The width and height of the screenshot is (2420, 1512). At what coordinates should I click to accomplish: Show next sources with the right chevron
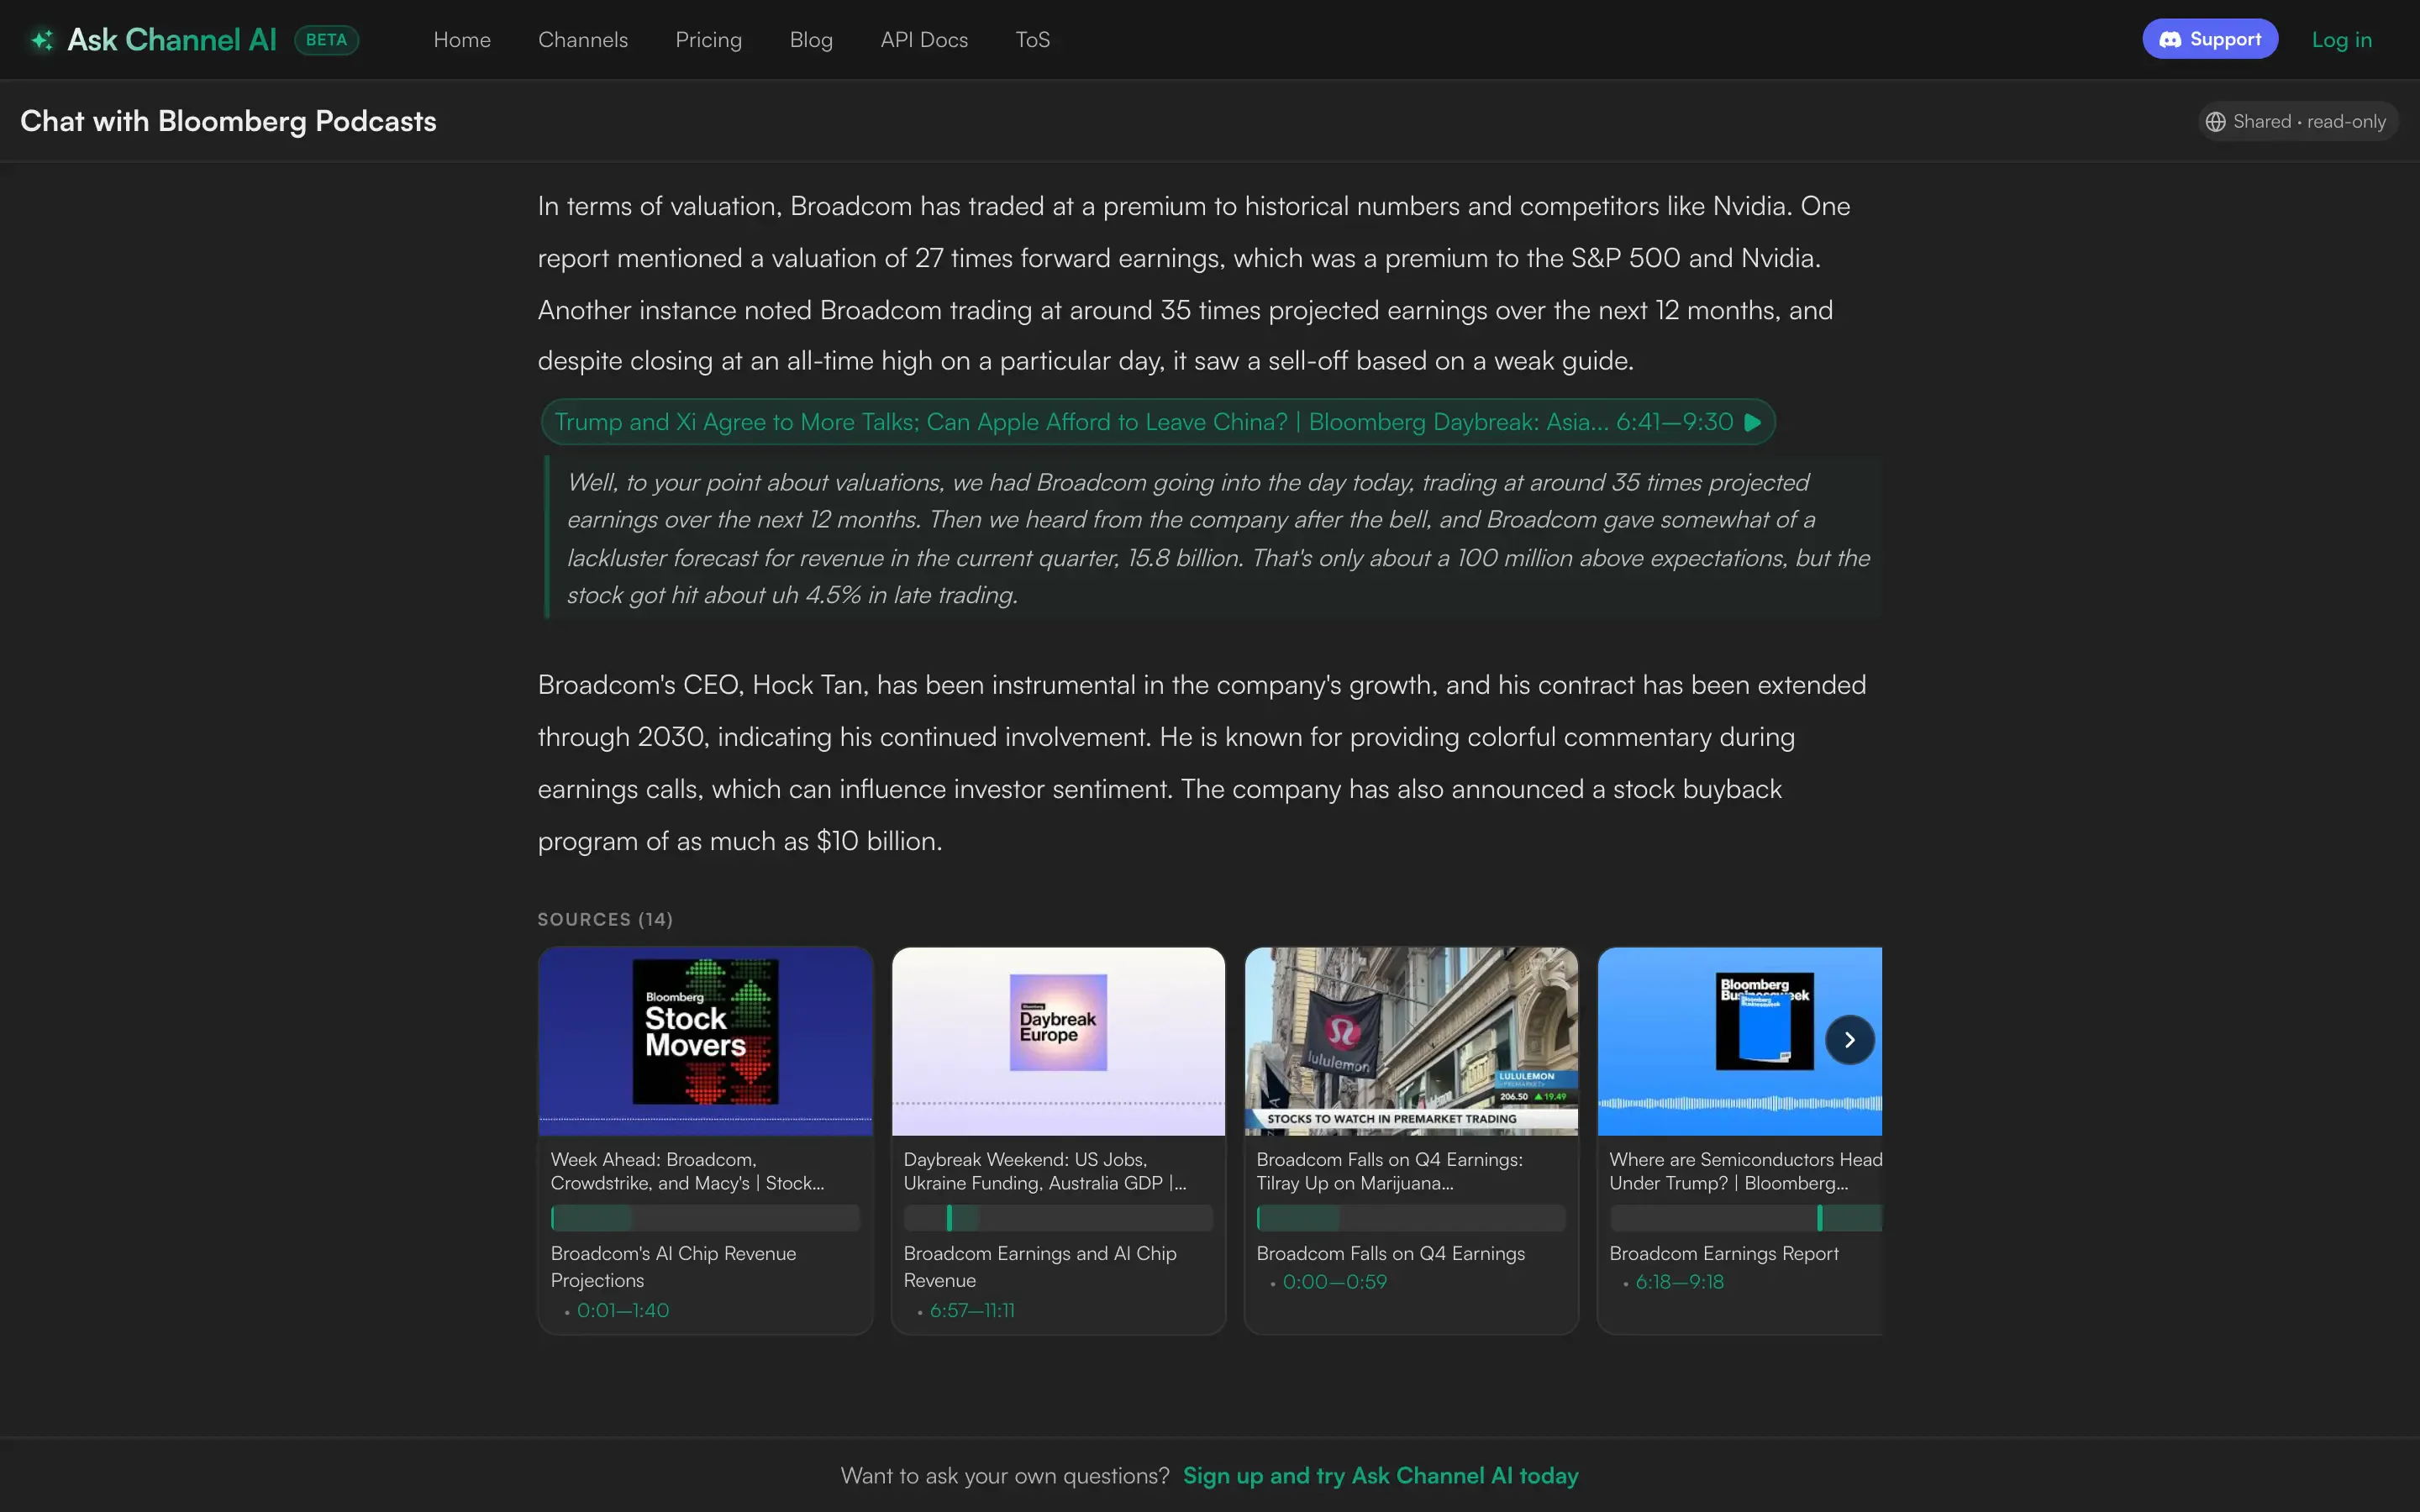click(1850, 1040)
